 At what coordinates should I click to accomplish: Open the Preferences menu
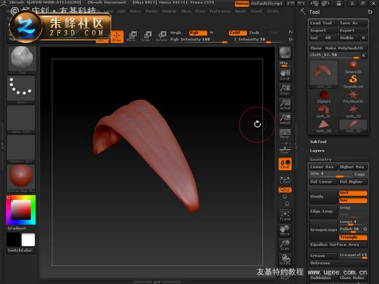pos(220,11)
